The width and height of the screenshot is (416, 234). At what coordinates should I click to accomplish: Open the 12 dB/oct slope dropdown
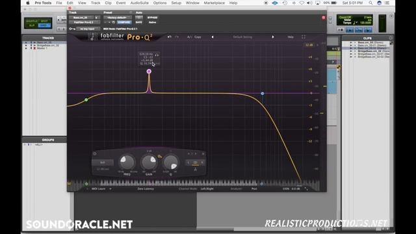tap(103, 169)
